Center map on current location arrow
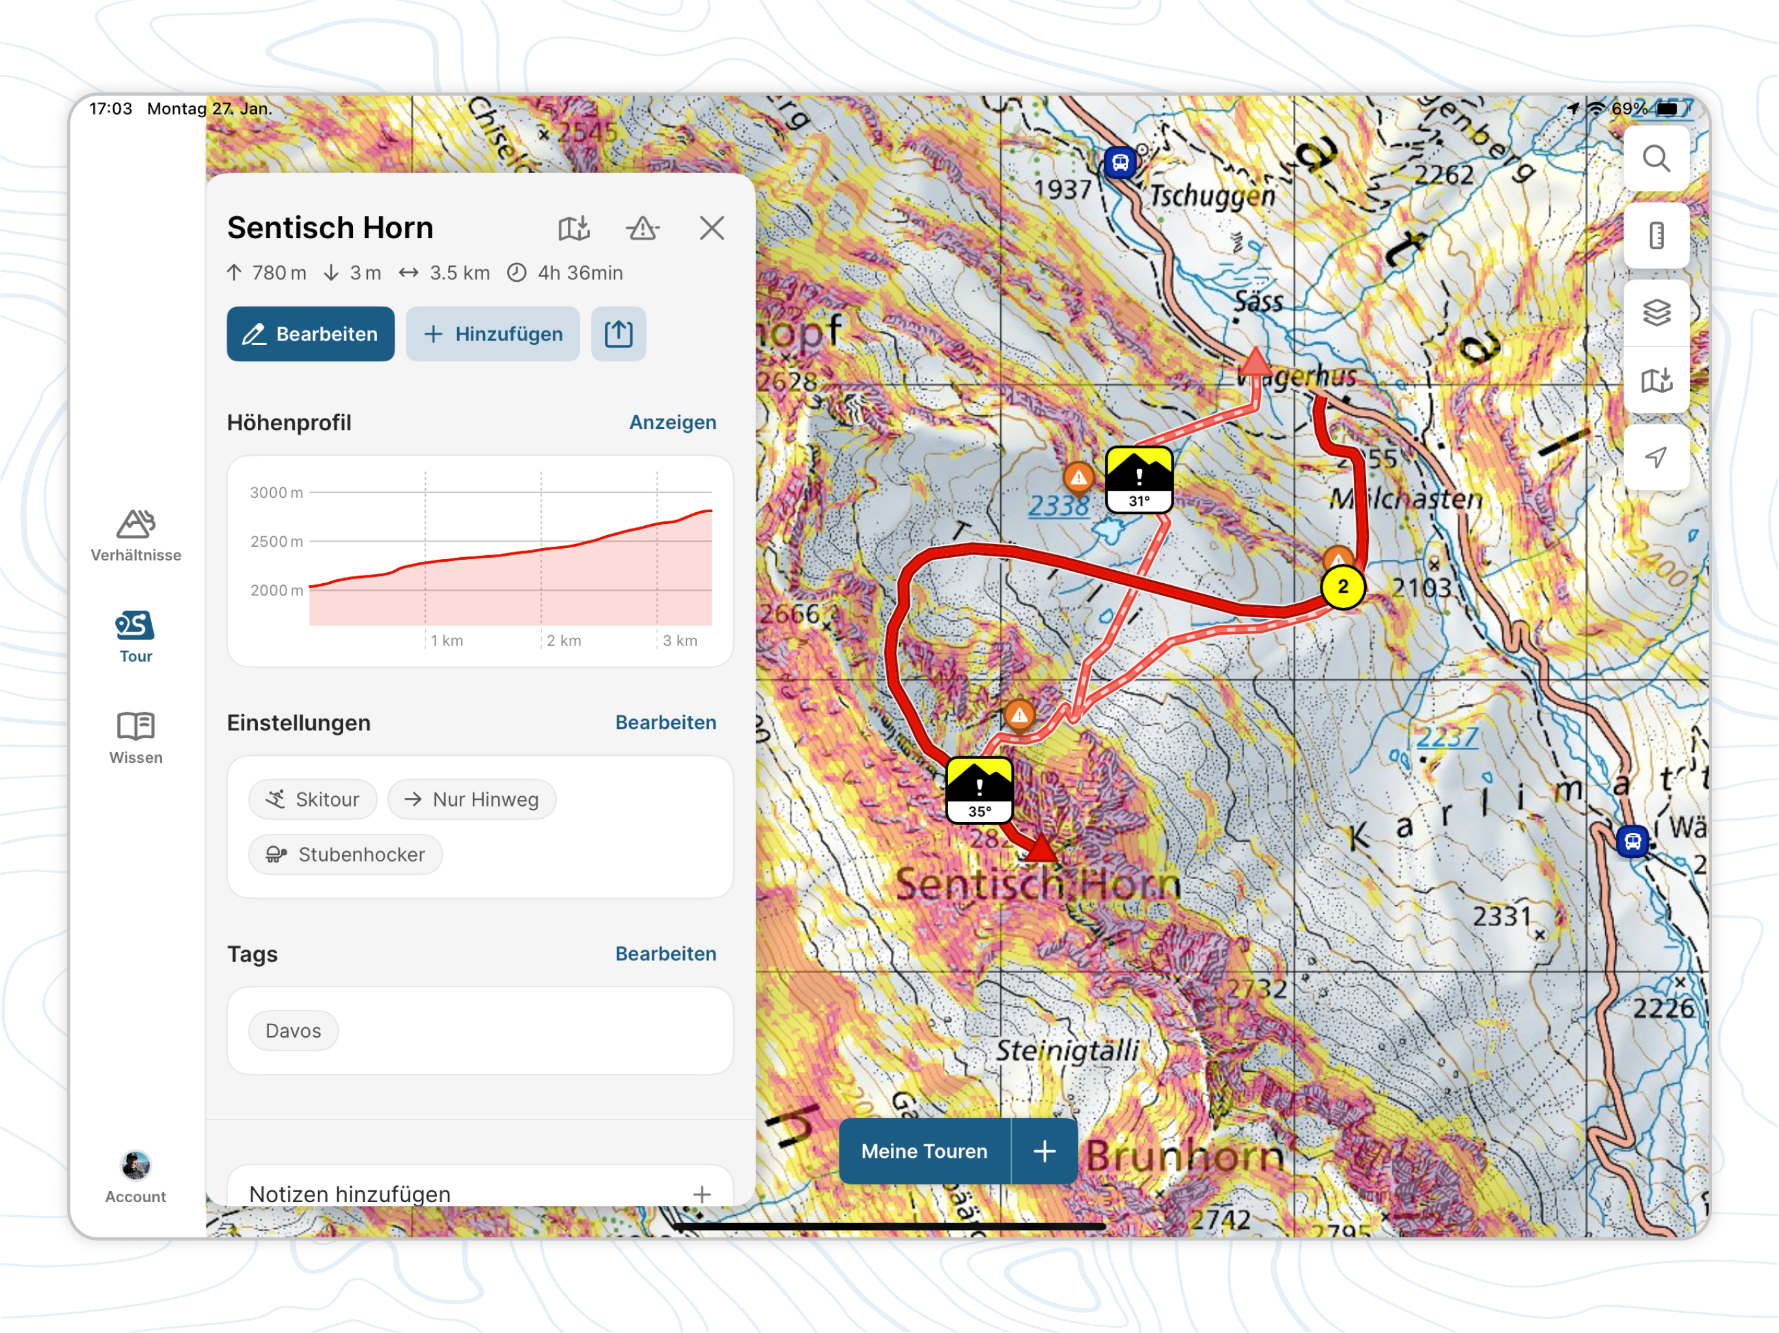This screenshot has height=1333, width=1779. coord(1655,458)
